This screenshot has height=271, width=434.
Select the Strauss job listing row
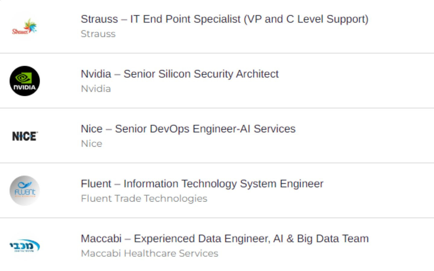217,26
